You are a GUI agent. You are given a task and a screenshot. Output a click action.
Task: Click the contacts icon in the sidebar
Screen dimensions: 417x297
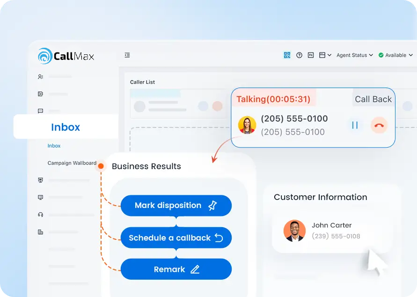pos(41,76)
